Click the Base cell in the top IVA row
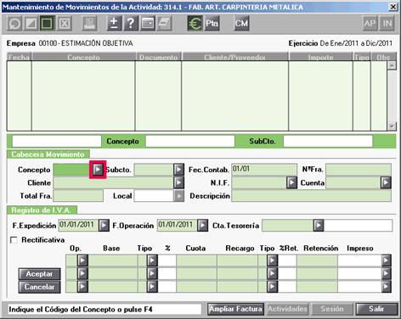This screenshot has width=401, height=319. [113, 260]
